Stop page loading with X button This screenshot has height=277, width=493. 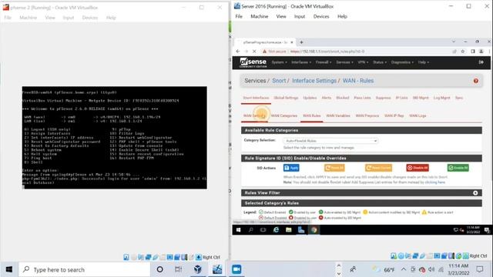254,52
